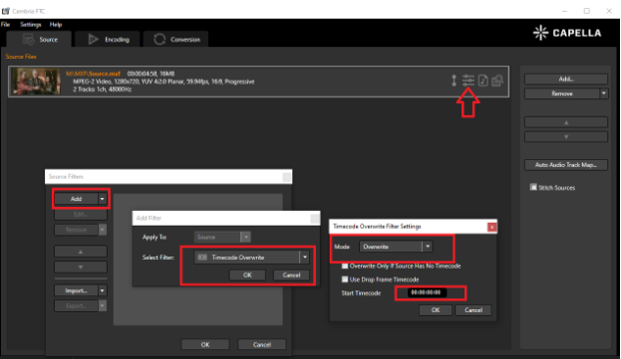Switch to the Encoding tab
The height and width of the screenshot is (359, 621).
pyautogui.click(x=108, y=39)
